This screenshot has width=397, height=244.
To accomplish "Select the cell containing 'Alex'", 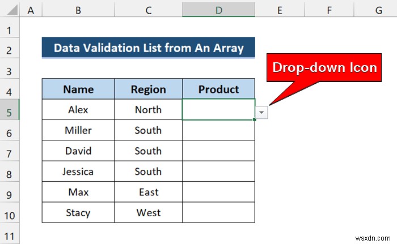I will [78, 109].
